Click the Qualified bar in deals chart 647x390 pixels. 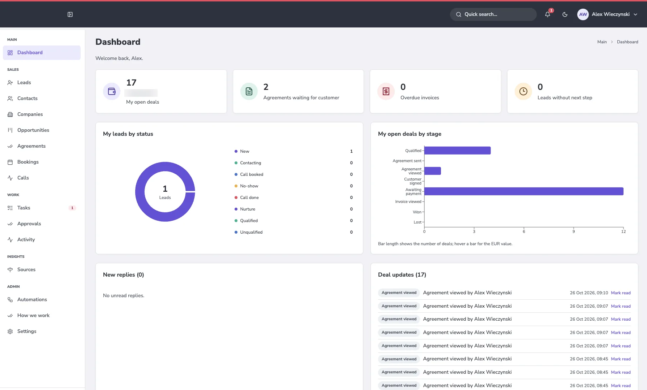pos(457,151)
